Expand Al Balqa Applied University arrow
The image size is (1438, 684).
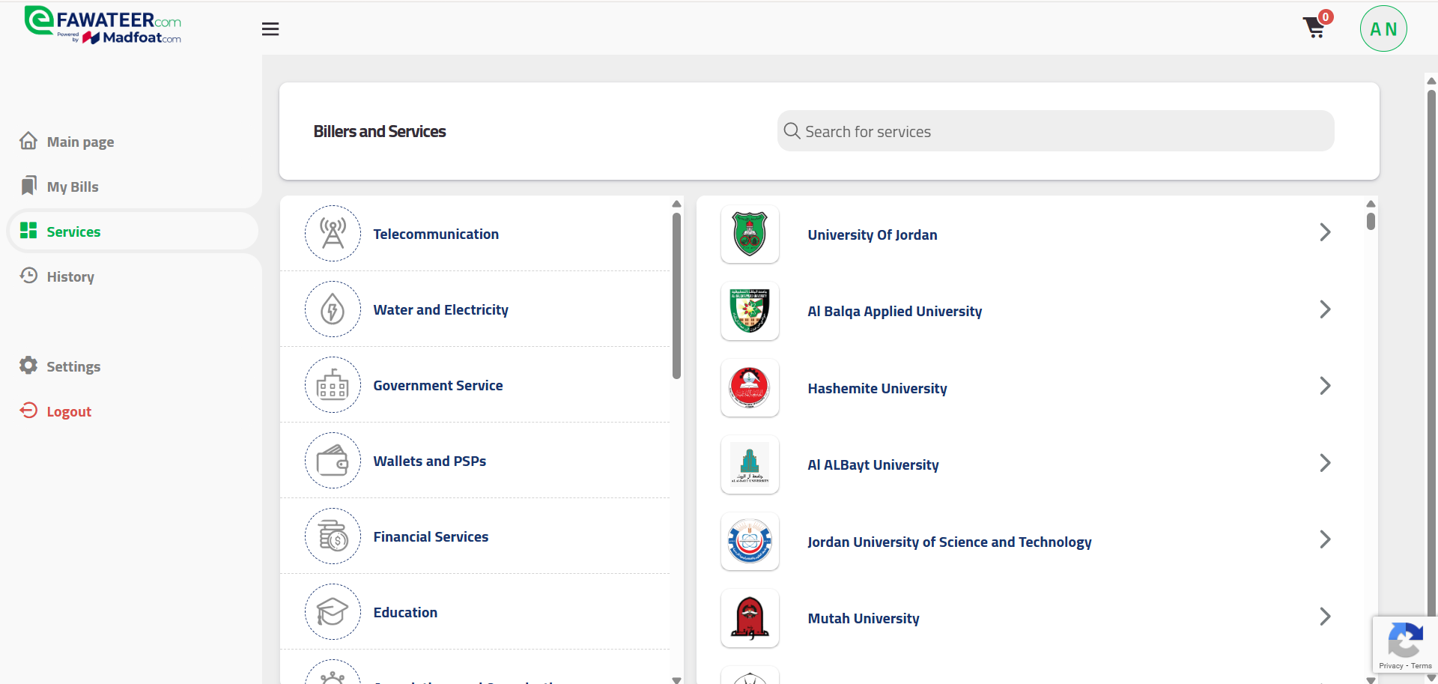1324,309
